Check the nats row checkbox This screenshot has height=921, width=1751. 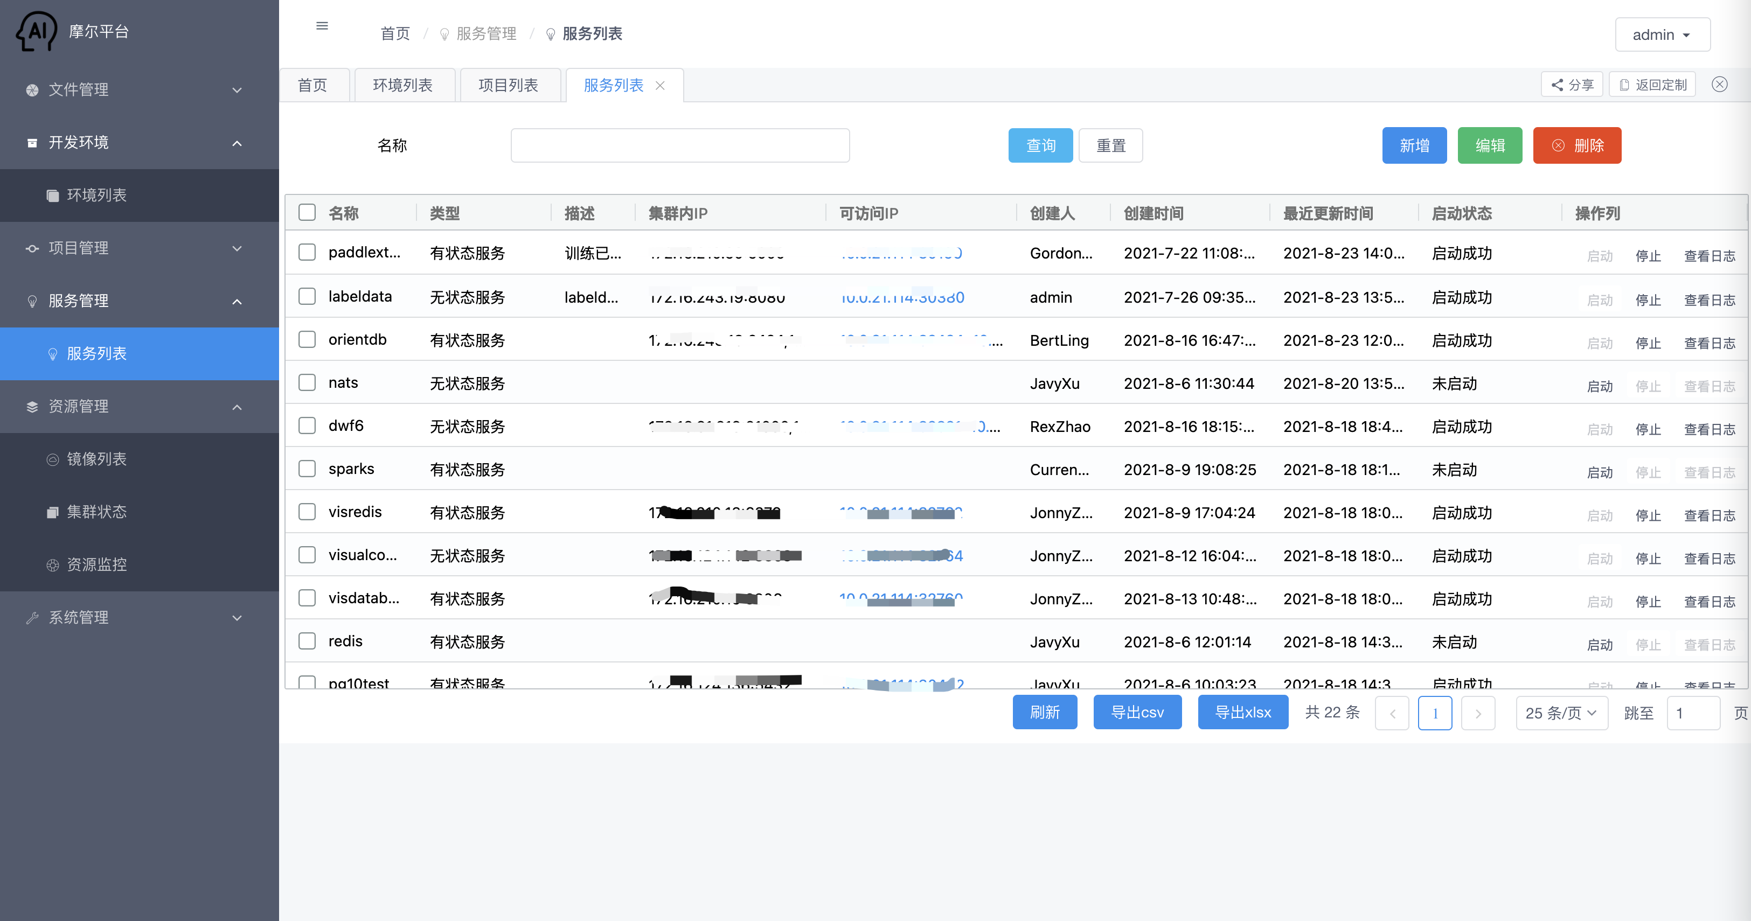(x=307, y=383)
